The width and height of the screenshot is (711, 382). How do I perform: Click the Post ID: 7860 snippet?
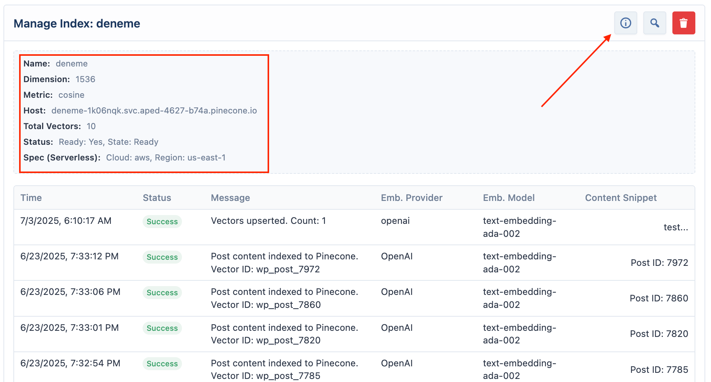point(659,298)
